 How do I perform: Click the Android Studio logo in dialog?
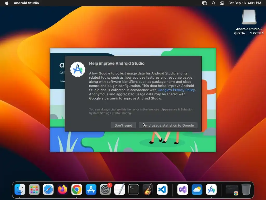[78, 69]
